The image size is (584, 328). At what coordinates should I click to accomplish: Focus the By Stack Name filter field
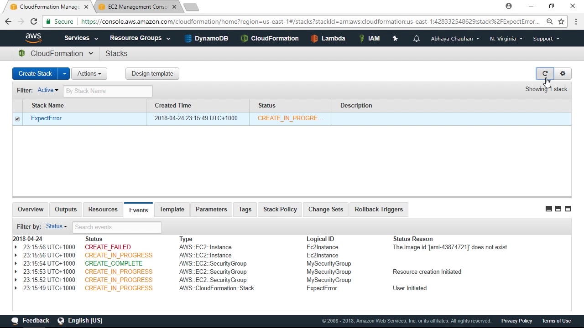point(108,91)
